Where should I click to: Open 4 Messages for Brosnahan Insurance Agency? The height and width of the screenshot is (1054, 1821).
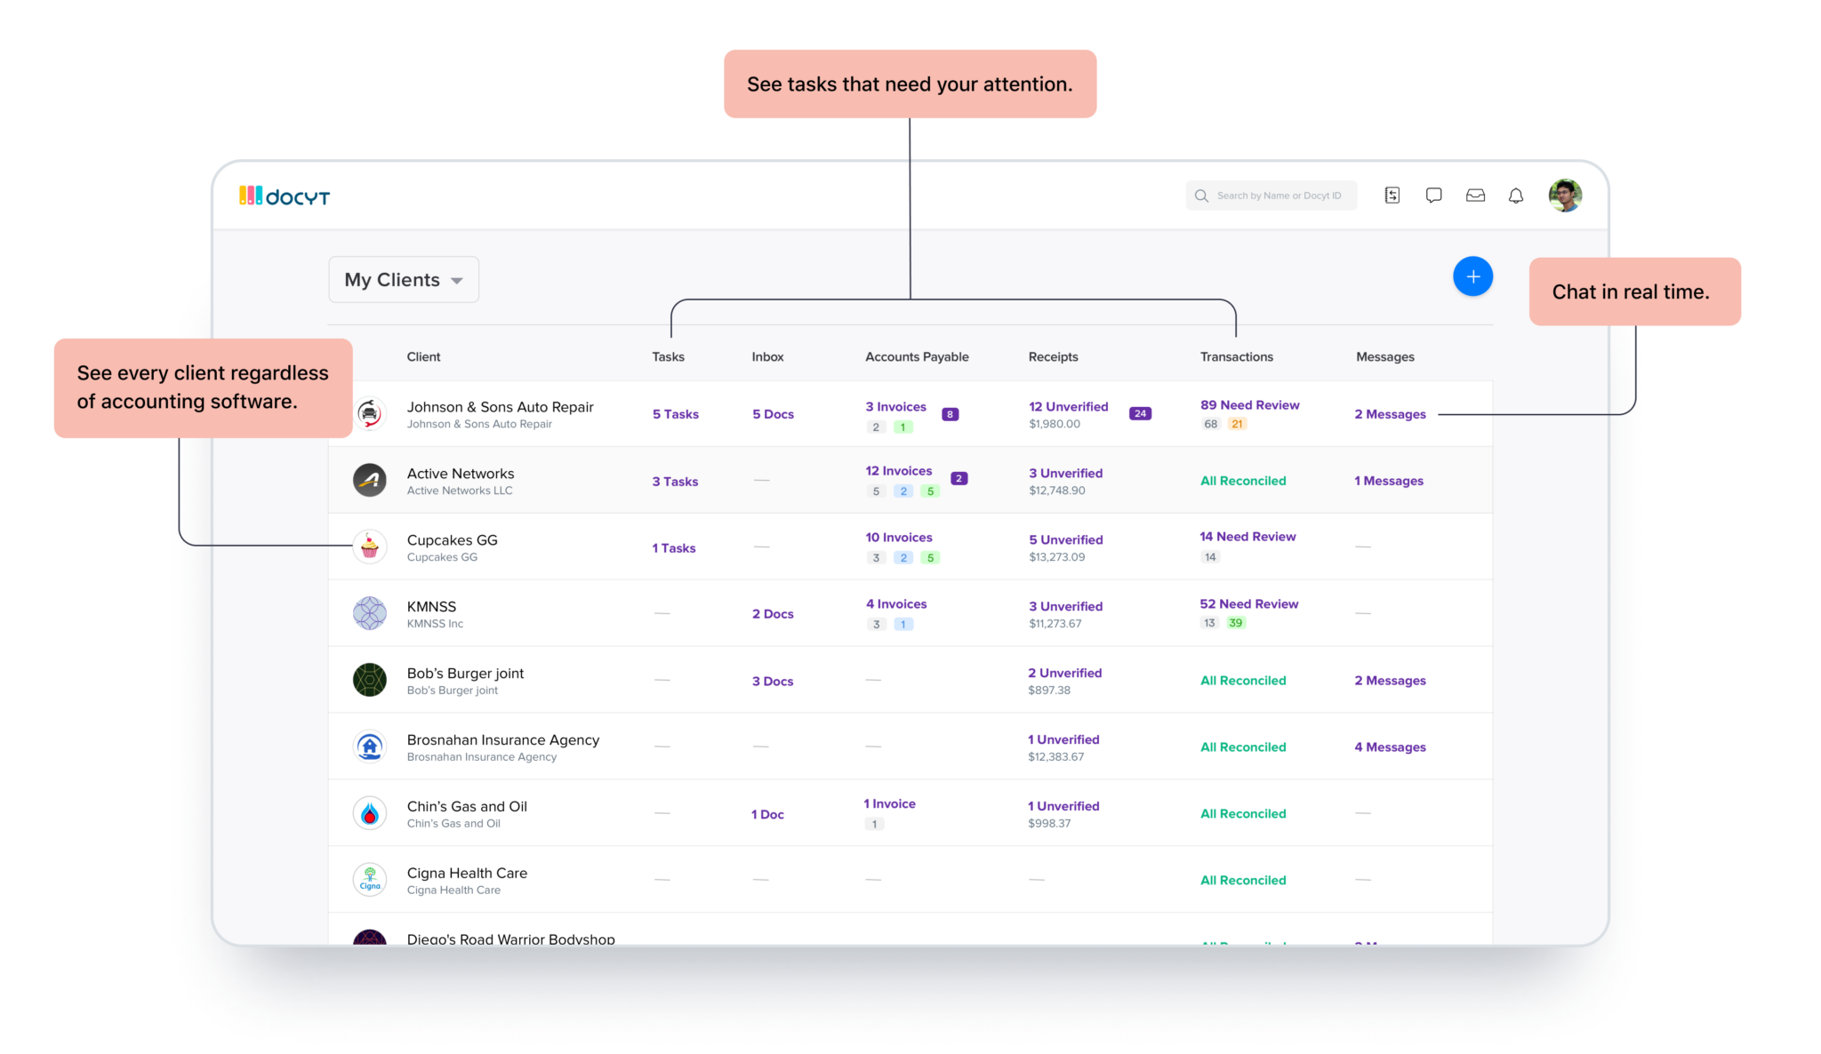point(1390,747)
